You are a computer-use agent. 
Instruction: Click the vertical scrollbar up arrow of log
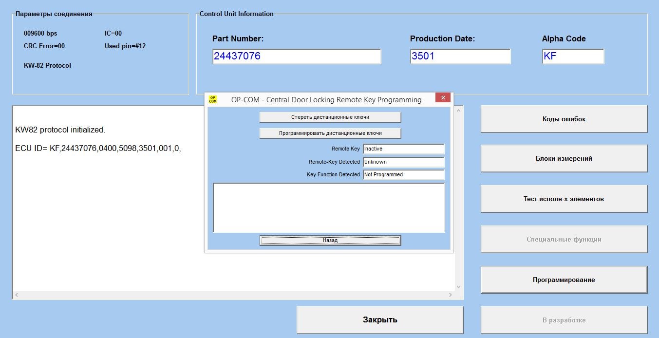[458, 111]
